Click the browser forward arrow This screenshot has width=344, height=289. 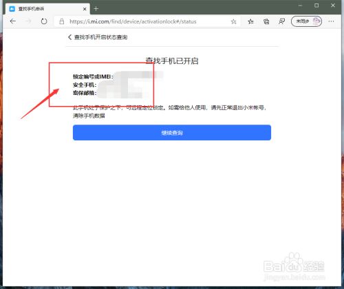click(x=28, y=21)
